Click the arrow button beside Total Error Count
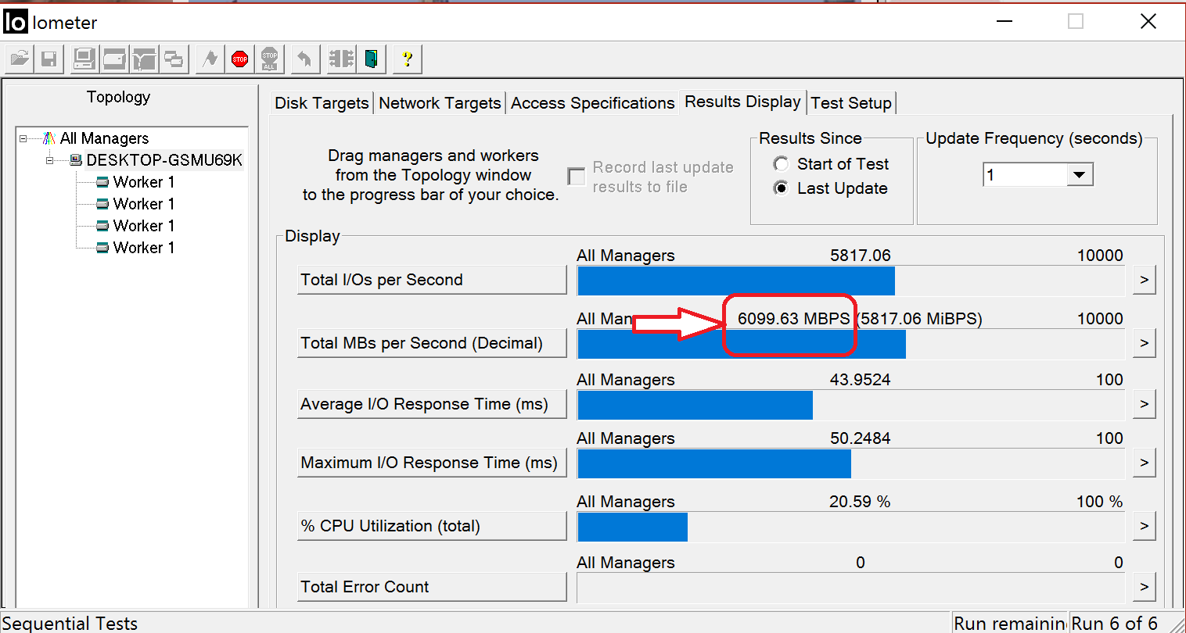Image resolution: width=1186 pixels, height=633 pixels. (x=1144, y=587)
